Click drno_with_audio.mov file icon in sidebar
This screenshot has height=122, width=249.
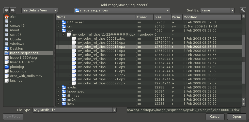[x=7, y=76]
